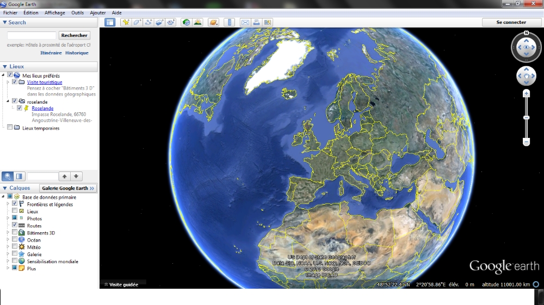Click the print icon in toolbar

(256, 22)
